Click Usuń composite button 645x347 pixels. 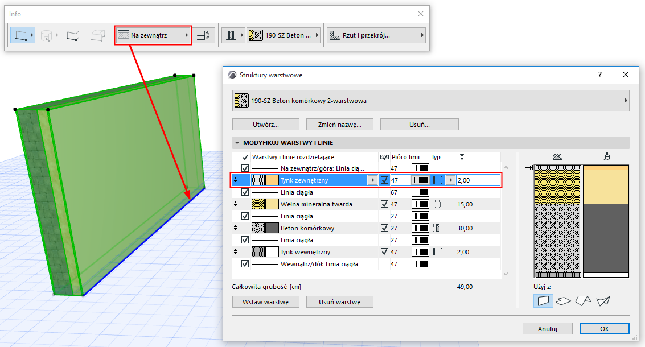(x=419, y=125)
